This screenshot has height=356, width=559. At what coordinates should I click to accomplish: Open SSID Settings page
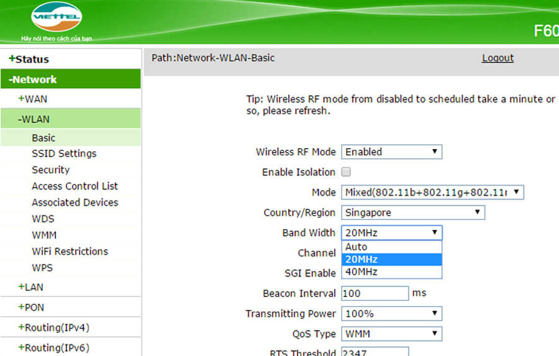[x=64, y=153]
